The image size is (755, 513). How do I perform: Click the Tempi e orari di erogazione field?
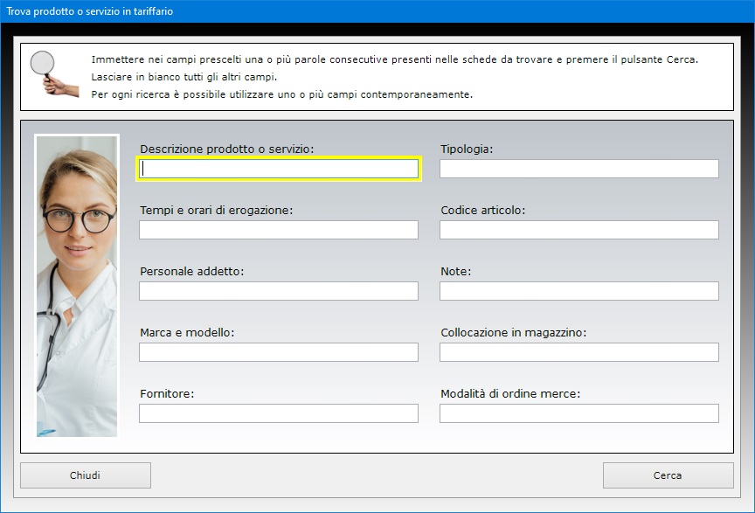279,230
